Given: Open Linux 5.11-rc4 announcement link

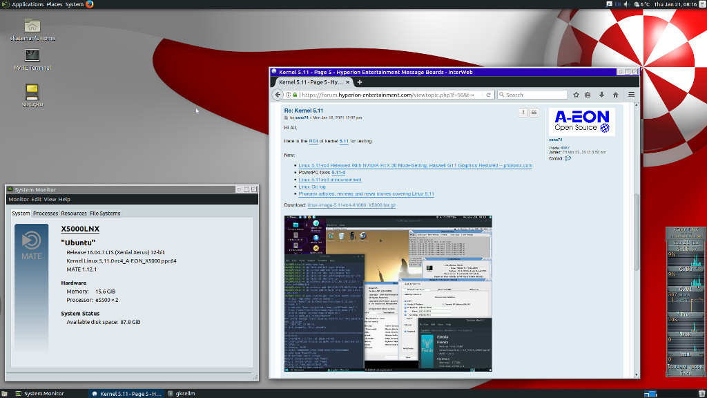Looking at the screenshot, I should 330,180.
